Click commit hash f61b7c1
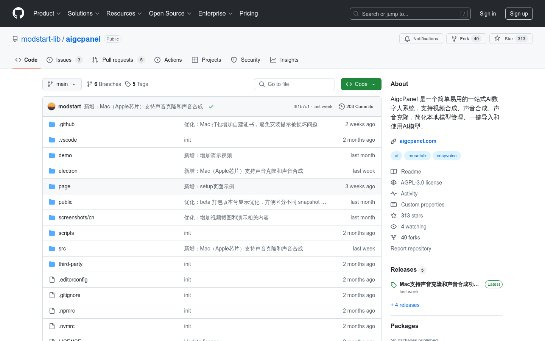This screenshot has height=341, width=545. [x=301, y=106]
